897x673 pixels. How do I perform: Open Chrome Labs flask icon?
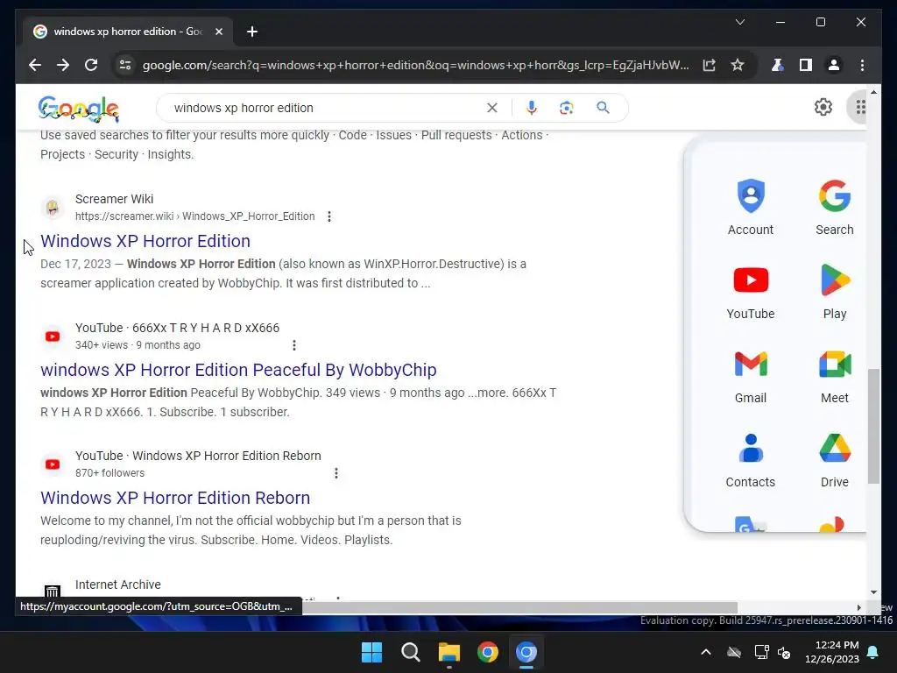777,65
